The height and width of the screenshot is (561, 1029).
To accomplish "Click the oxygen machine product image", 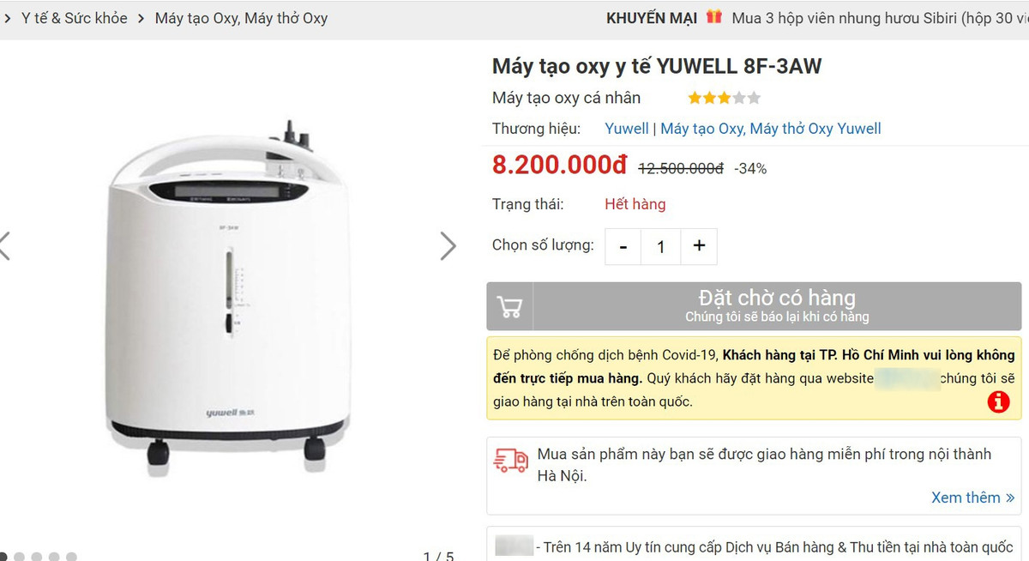I will coord(228,292).
